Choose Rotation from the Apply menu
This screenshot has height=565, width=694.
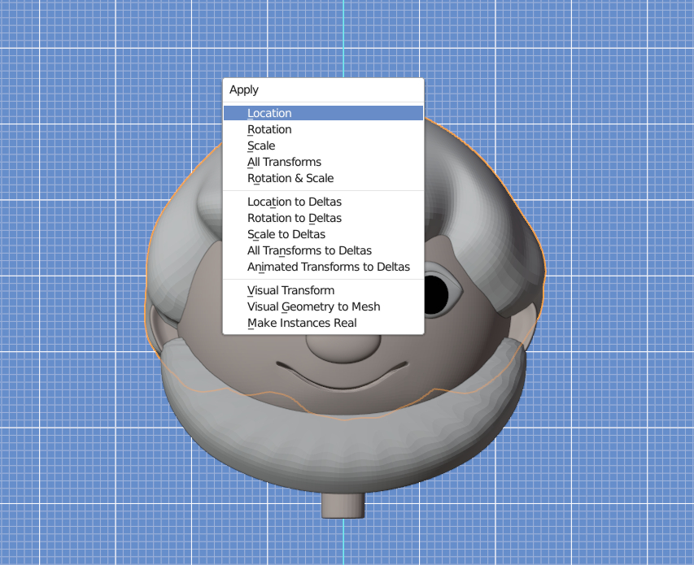tap(269, 129)
